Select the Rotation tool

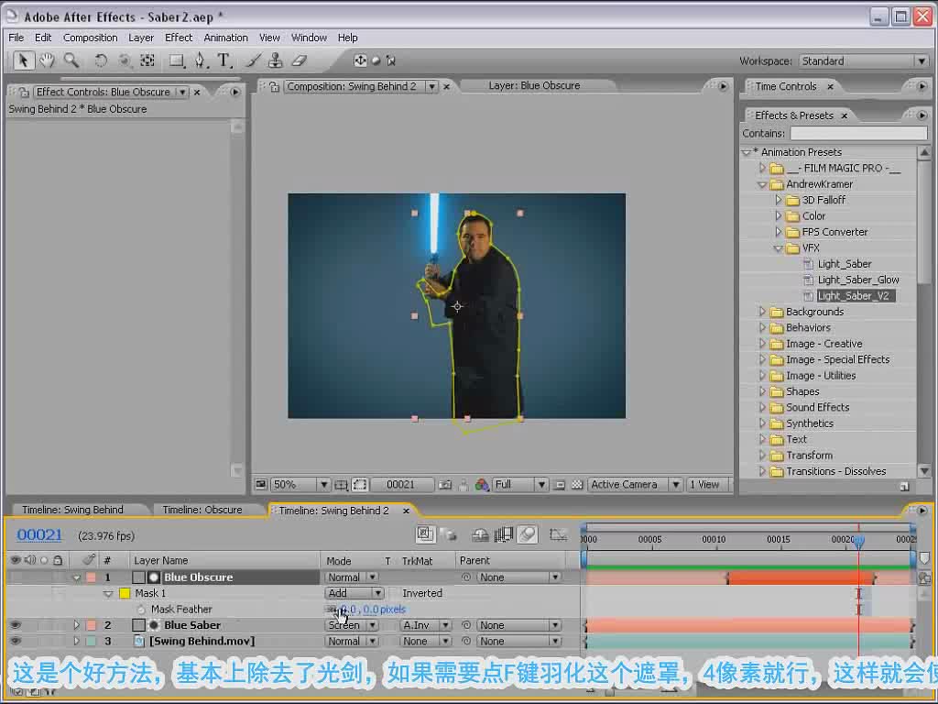pyautogui.click(x=101, y=60)
